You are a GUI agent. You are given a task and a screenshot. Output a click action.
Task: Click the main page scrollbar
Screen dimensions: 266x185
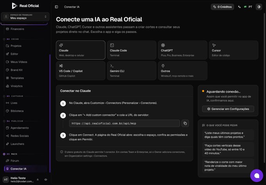pos(264,88)
